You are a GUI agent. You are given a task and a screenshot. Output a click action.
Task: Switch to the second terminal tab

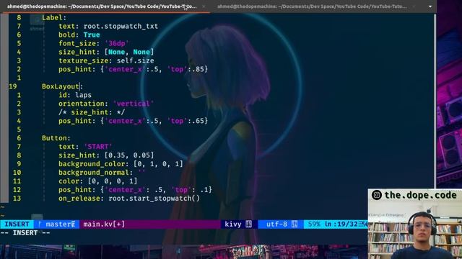(x=312, y=6)
